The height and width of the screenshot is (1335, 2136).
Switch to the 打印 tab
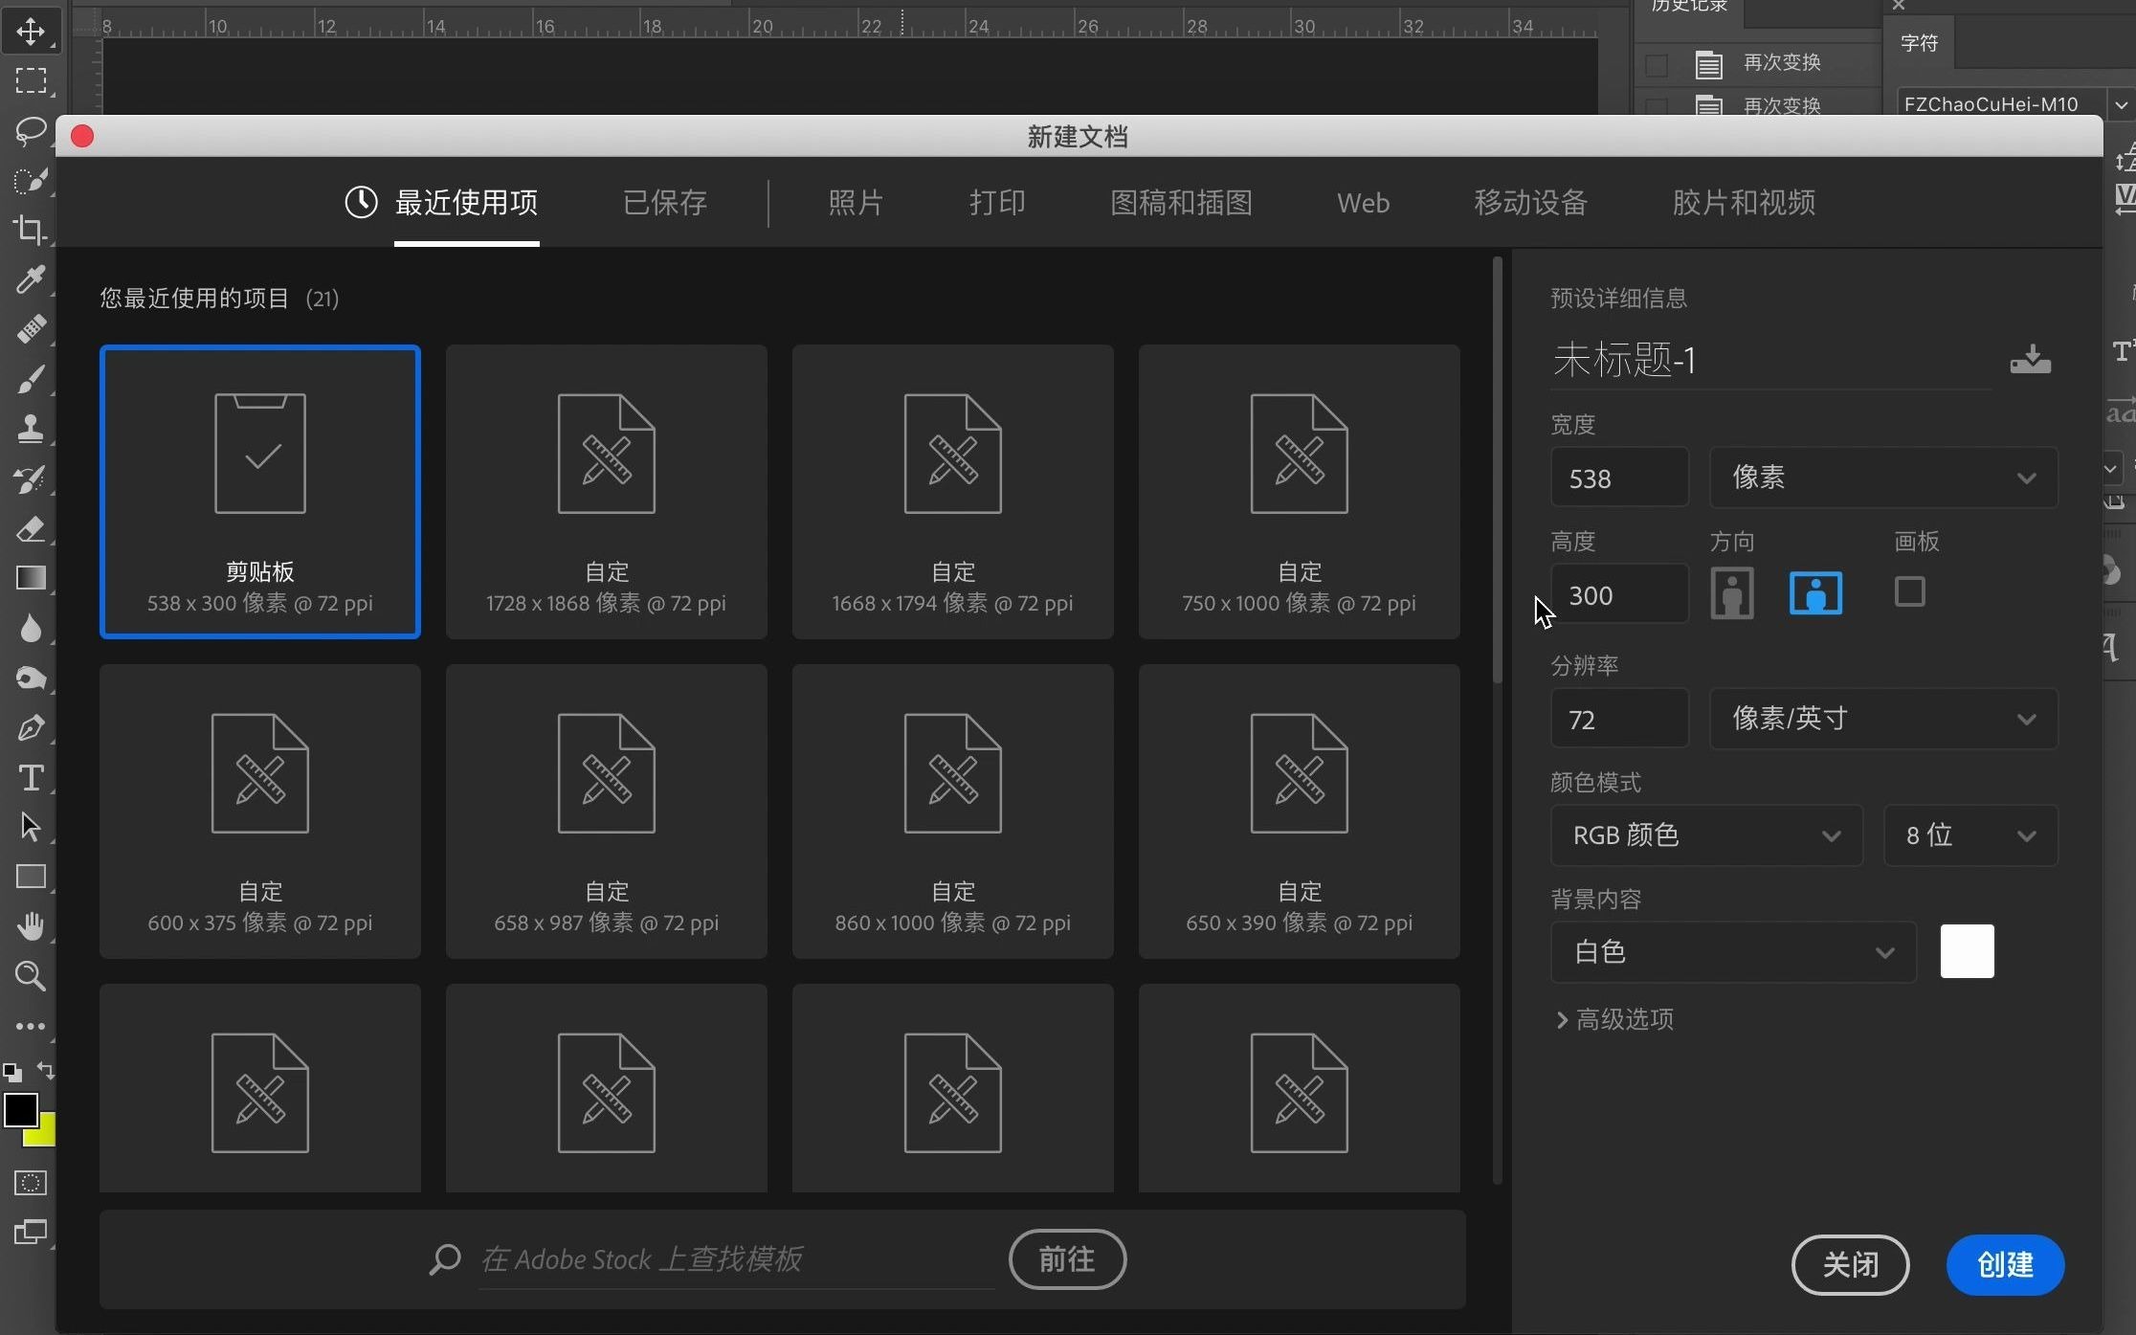click(x=997, y=202)
